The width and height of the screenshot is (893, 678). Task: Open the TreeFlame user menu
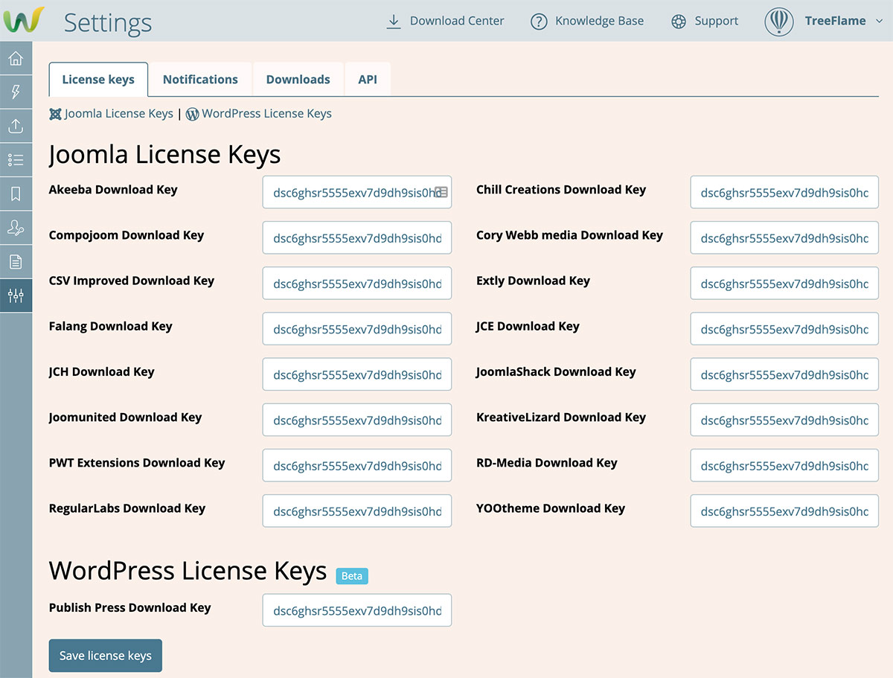pyautogui.click(x=825, y=21)
